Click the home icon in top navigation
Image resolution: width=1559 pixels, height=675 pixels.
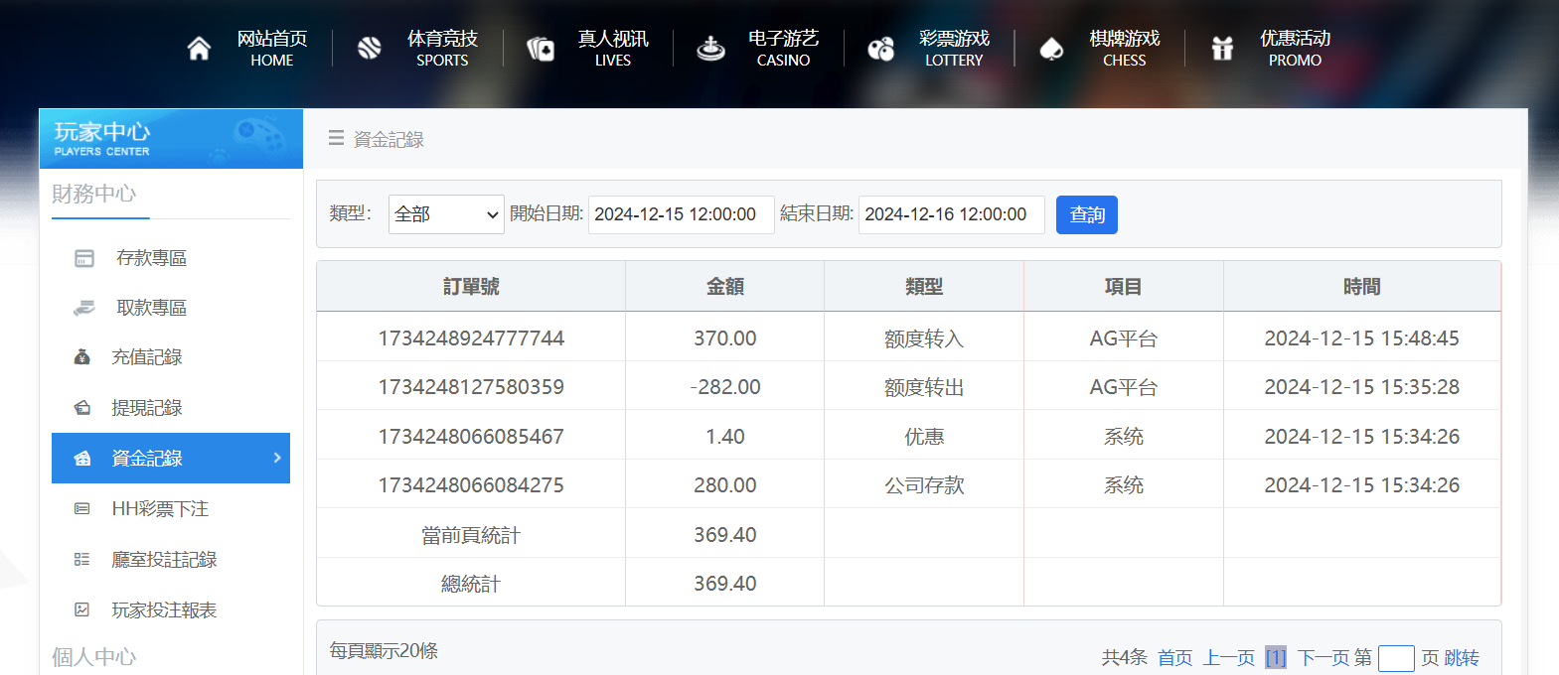click(x=199, y=49)
